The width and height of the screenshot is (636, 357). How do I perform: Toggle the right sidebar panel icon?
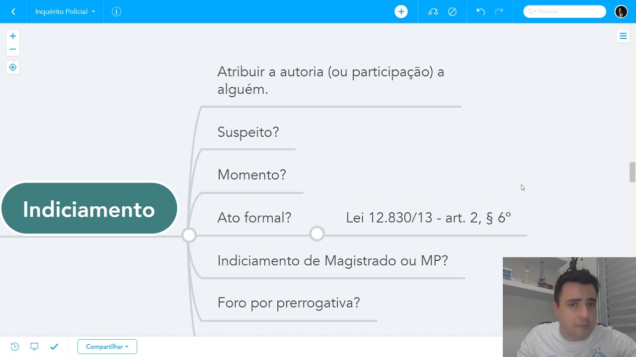point(623,36)
